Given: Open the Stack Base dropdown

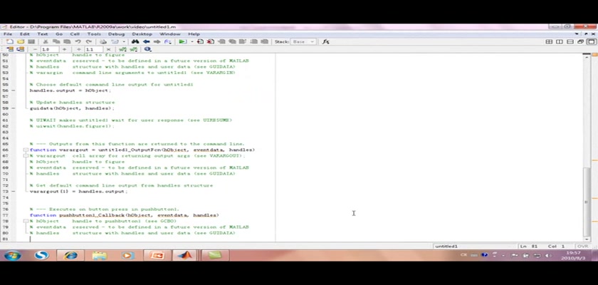Looking at the screenshot, I should pos(303,41).
